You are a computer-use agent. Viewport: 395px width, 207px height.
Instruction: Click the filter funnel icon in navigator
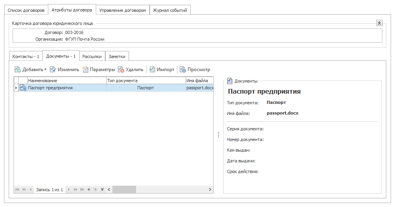[x=102, y=189]
